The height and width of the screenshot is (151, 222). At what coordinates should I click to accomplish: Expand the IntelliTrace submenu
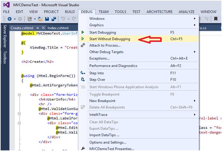195,114
